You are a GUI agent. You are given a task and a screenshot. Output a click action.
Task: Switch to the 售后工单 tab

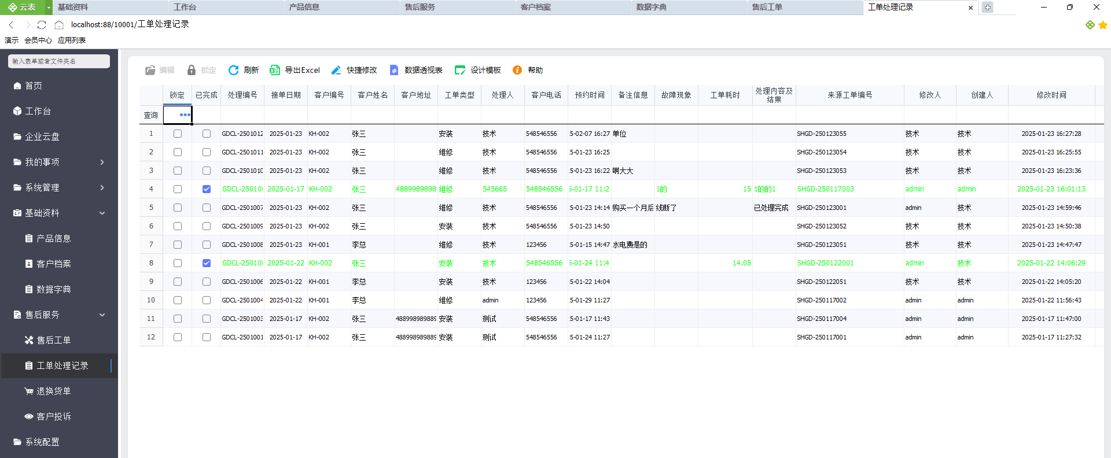coord(767,7)
